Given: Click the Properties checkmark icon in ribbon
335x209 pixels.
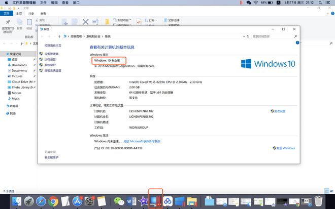Looking at the screenshot, I should tap(139, 22).
